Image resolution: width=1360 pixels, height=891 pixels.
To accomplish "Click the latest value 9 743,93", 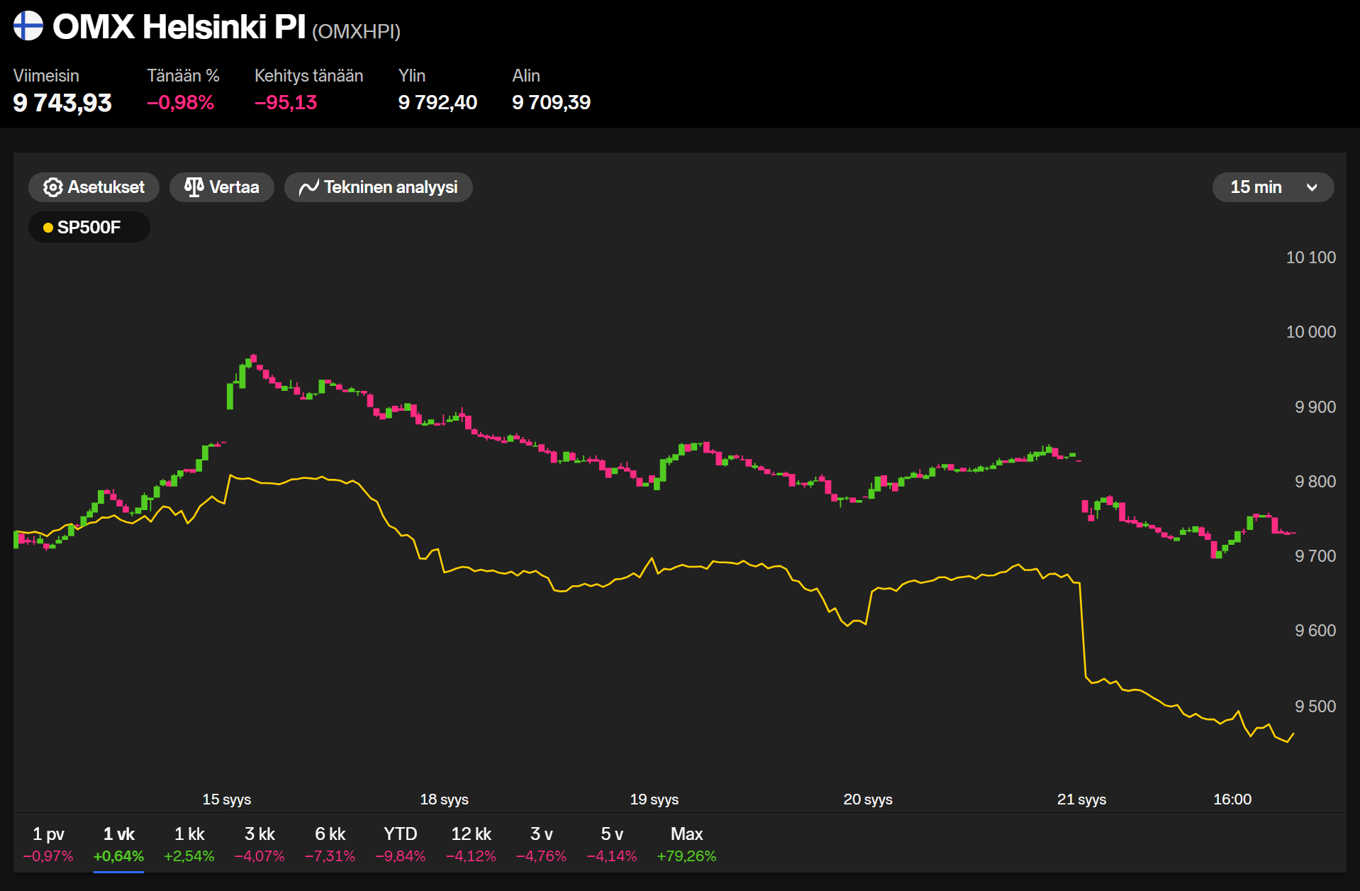I will point(62,103).
